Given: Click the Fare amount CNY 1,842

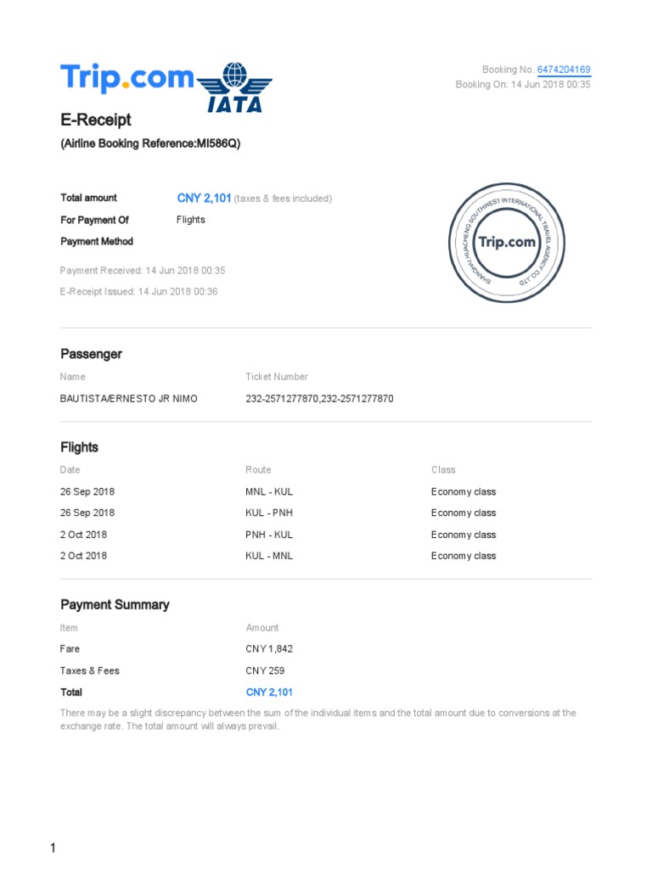Looking at the screenshot, I should pos(269,648).
